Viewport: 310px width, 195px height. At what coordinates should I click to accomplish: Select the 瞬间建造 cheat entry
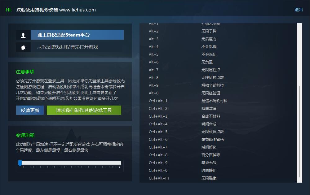[x=209, y=109]
